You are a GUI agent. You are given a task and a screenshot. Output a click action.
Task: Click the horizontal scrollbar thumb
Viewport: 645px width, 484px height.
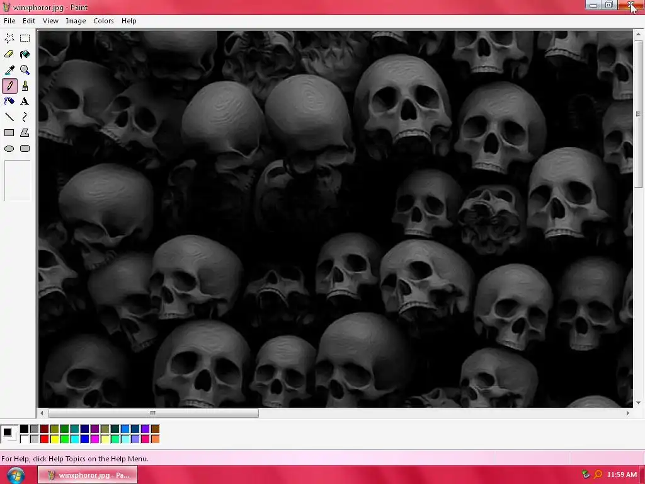tap(153, 413)
